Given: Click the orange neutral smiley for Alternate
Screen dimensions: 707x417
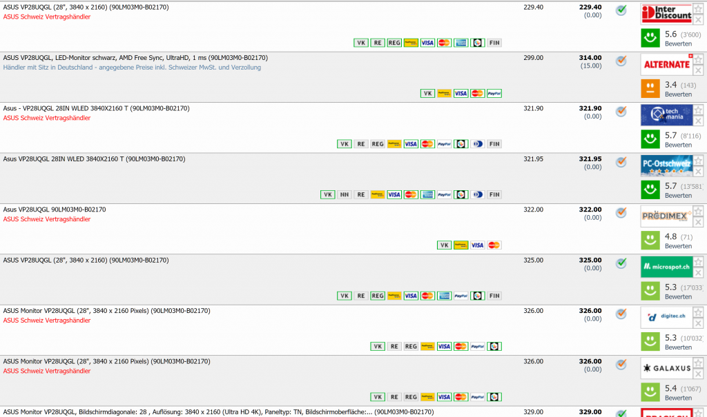Looking at the screenshot, I should click(650, 88).
